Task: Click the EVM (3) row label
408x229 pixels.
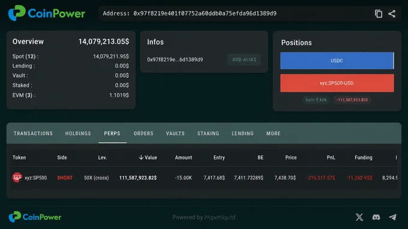Action: point(24,95)
